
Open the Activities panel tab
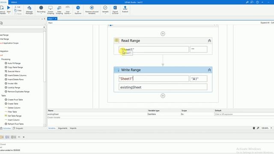(x=6, y=128)
